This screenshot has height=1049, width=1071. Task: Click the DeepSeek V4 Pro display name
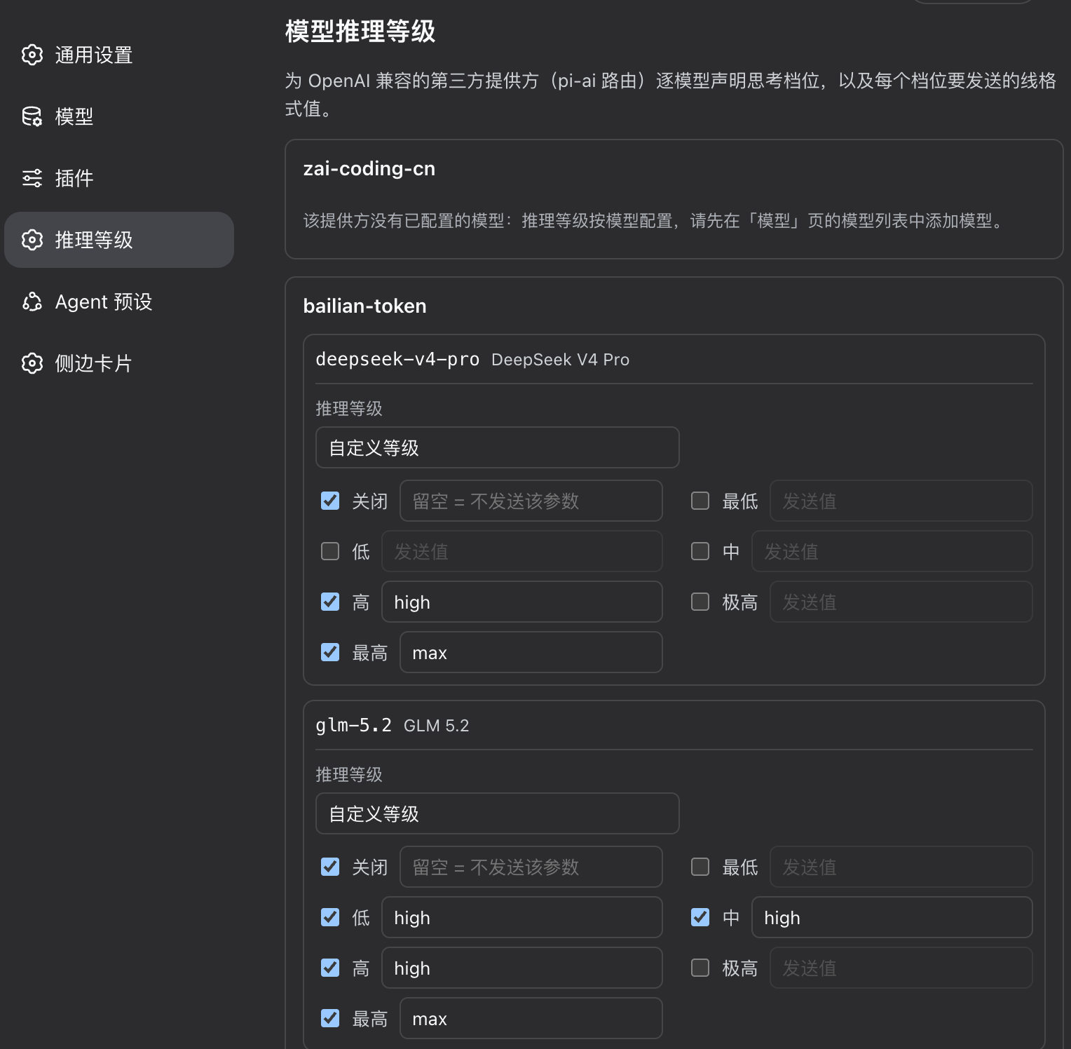(x=561, y=360)
